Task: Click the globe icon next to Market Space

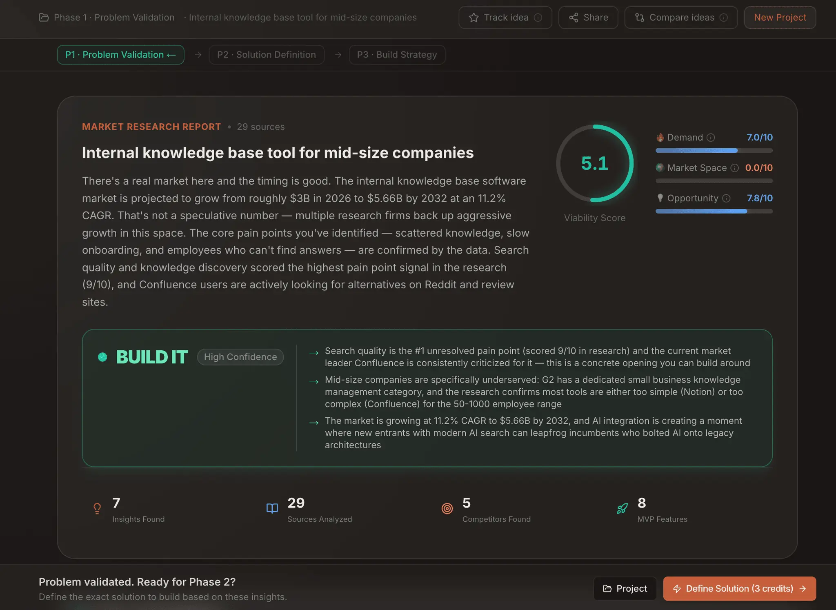Action: (x=660, y=167)
